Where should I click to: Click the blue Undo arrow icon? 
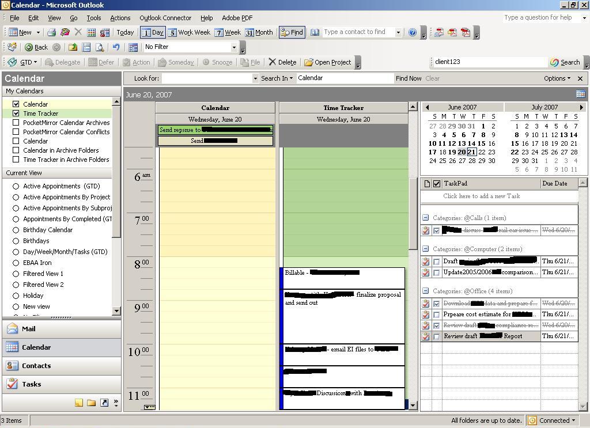click(x=116, y=47)
